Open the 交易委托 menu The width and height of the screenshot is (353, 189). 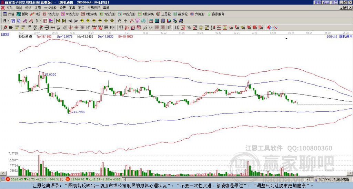(94, 8)
